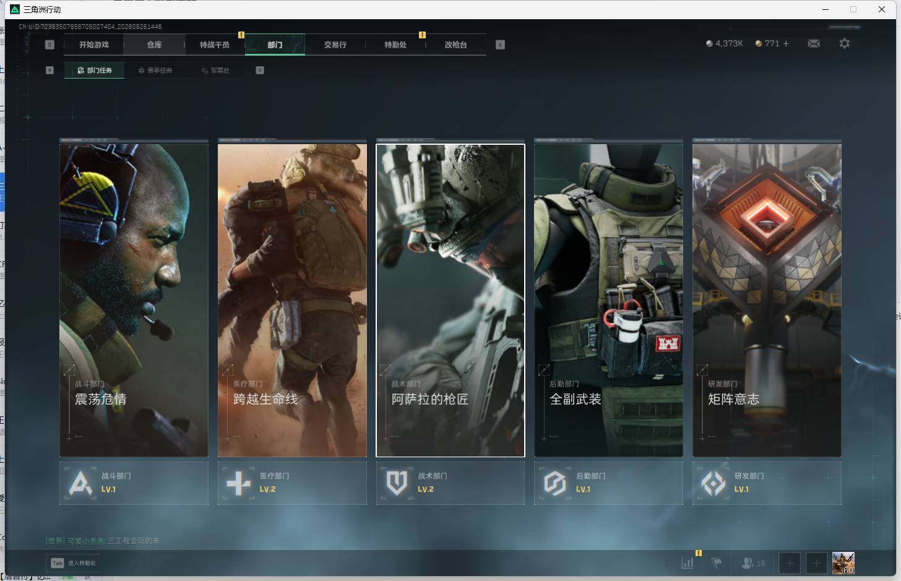Open the bar chart statistics icon
The image size is (901, 581).
click(688, 563)
